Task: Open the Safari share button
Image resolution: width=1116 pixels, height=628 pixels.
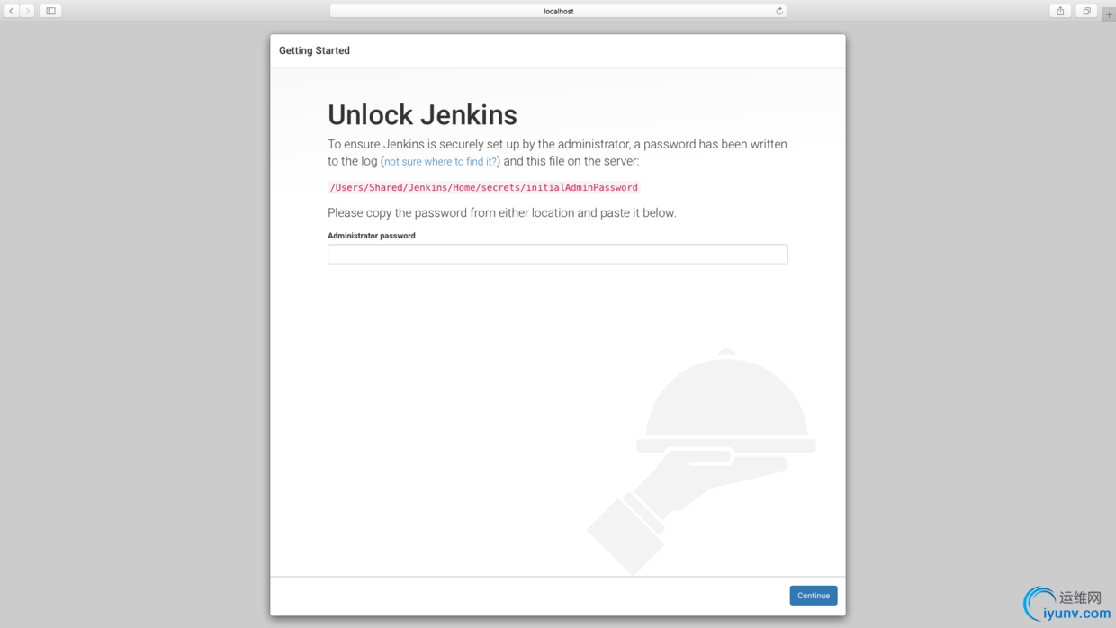Action: click(x=1060, y=11)
